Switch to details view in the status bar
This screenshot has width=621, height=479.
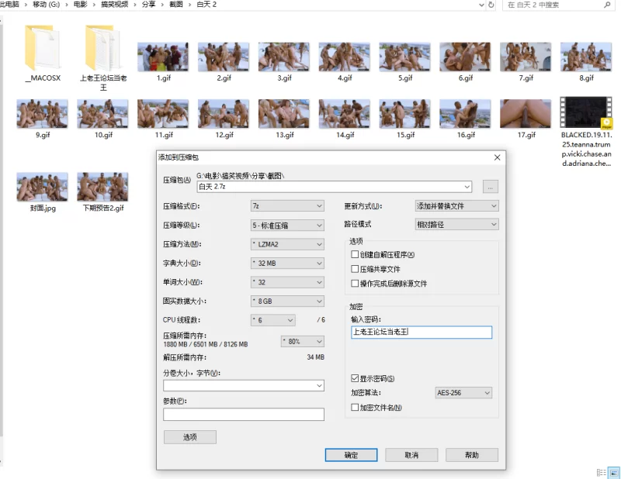pyautogui.click(x=602, y=472)
